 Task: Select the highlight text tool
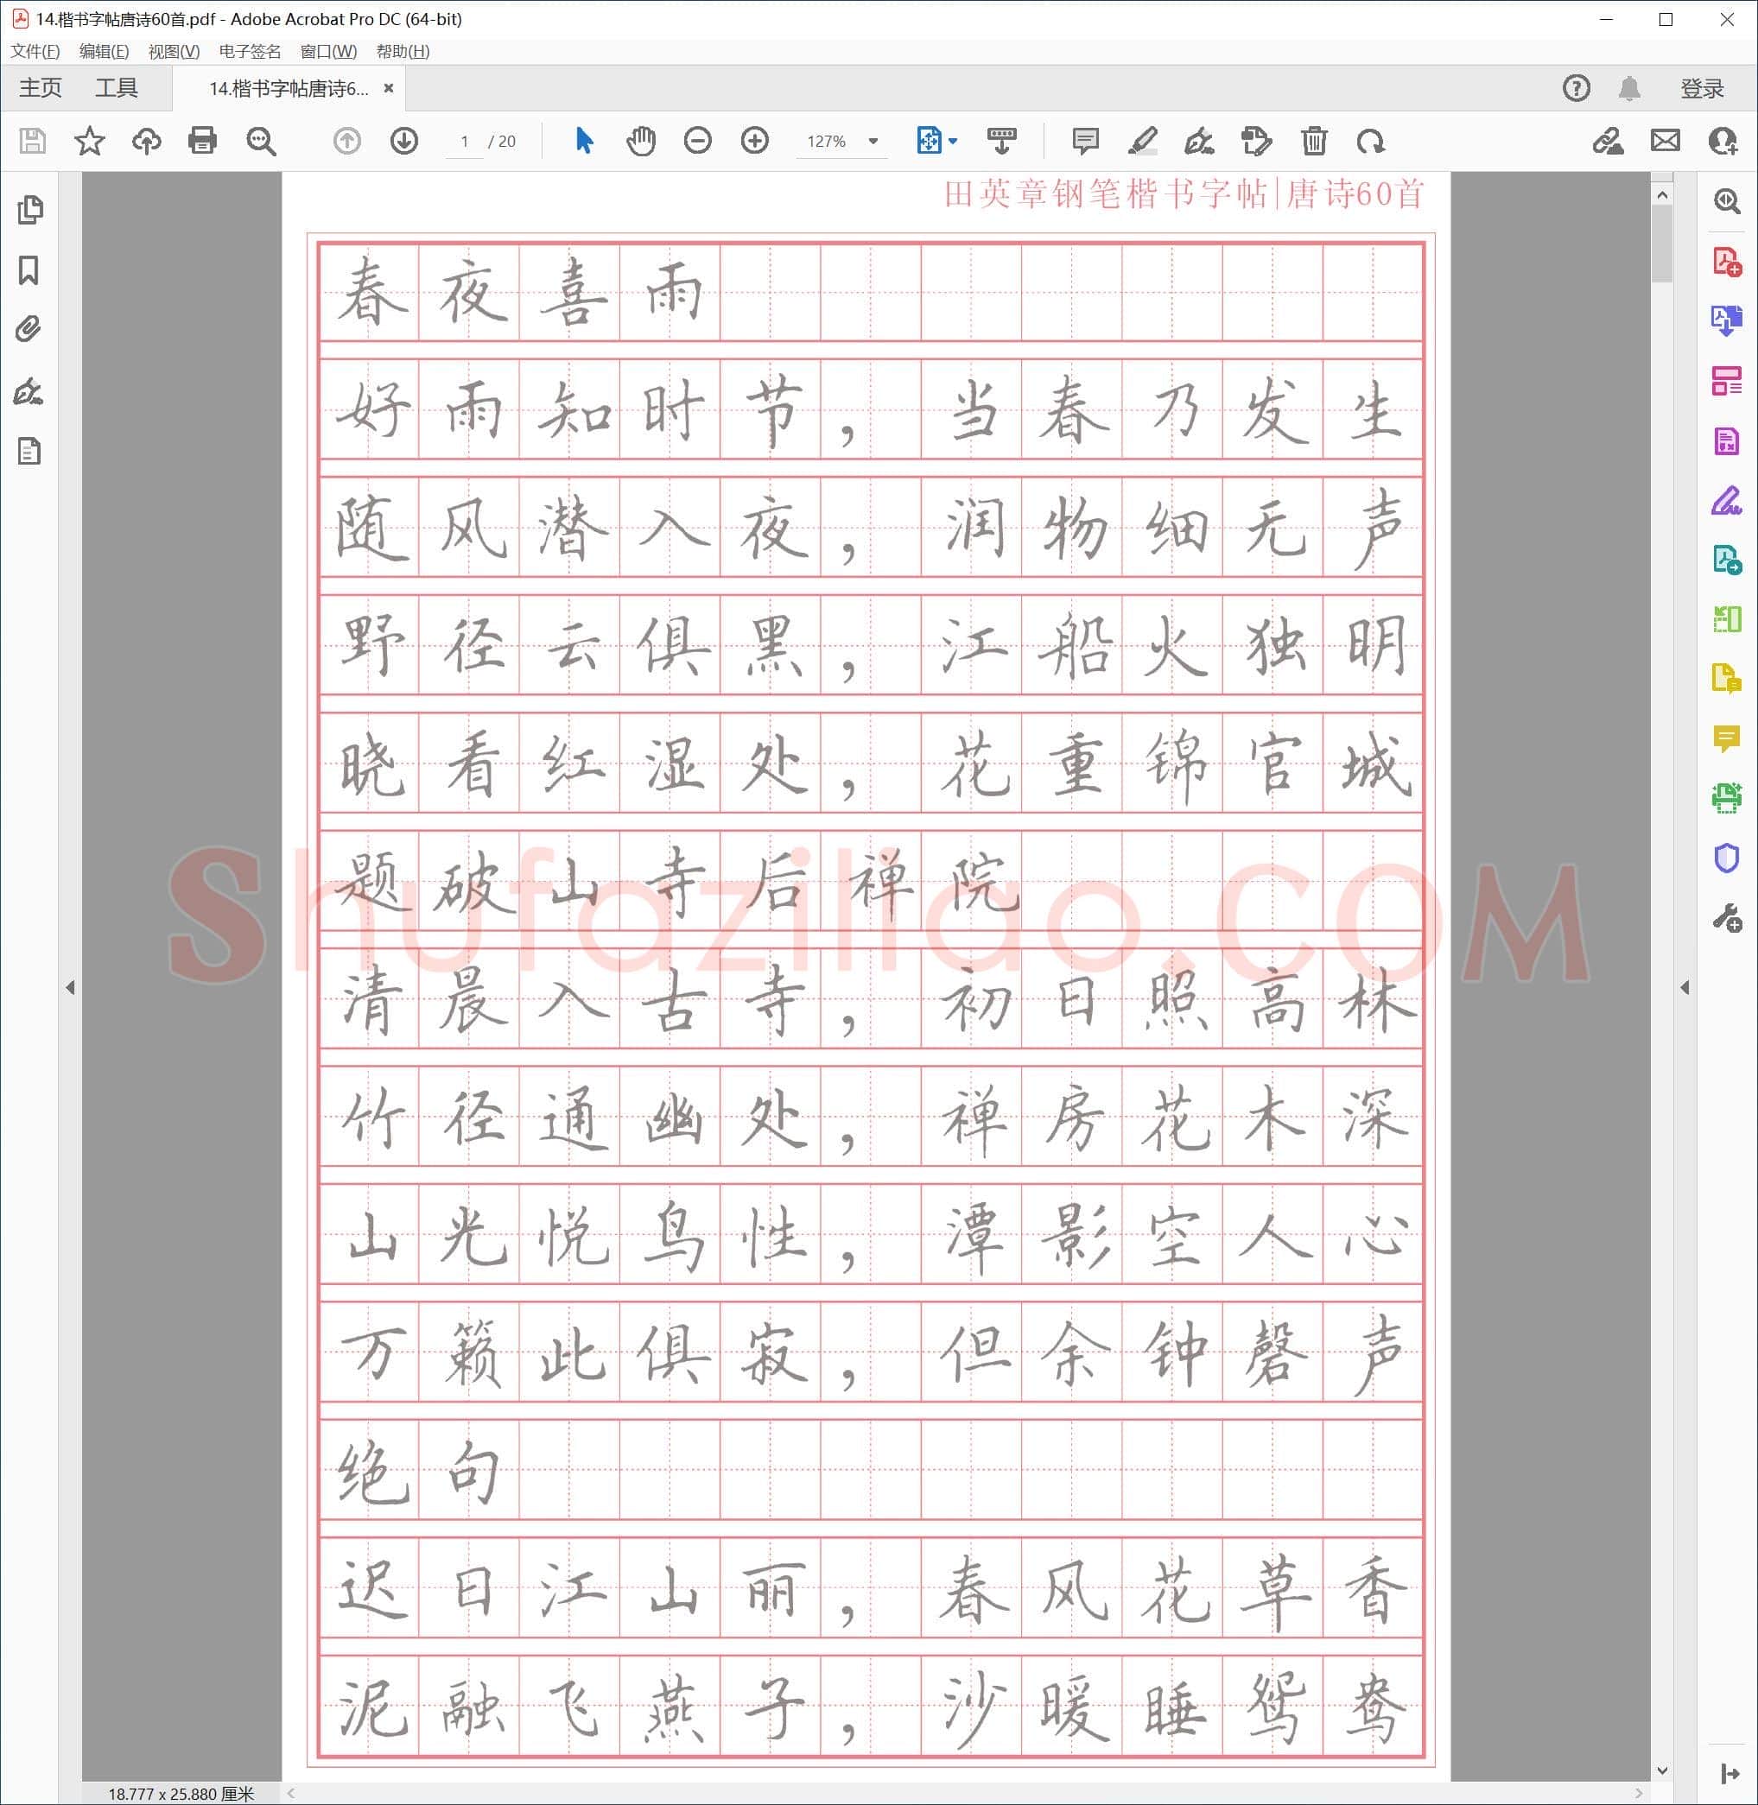coord(1143,142)
